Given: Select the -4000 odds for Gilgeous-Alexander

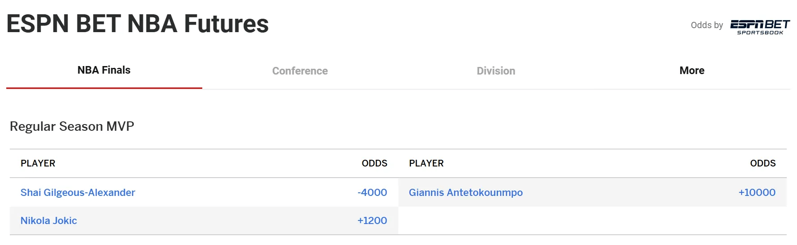Looking at the screenshot, I should point(372,192).
